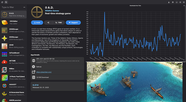Open the downloads icon in the header
This screenshot has height=102, width=186.
(169, 2)
